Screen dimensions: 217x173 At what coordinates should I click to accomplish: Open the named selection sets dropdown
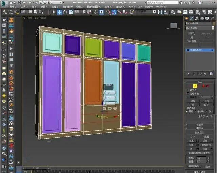coord(145,12)
